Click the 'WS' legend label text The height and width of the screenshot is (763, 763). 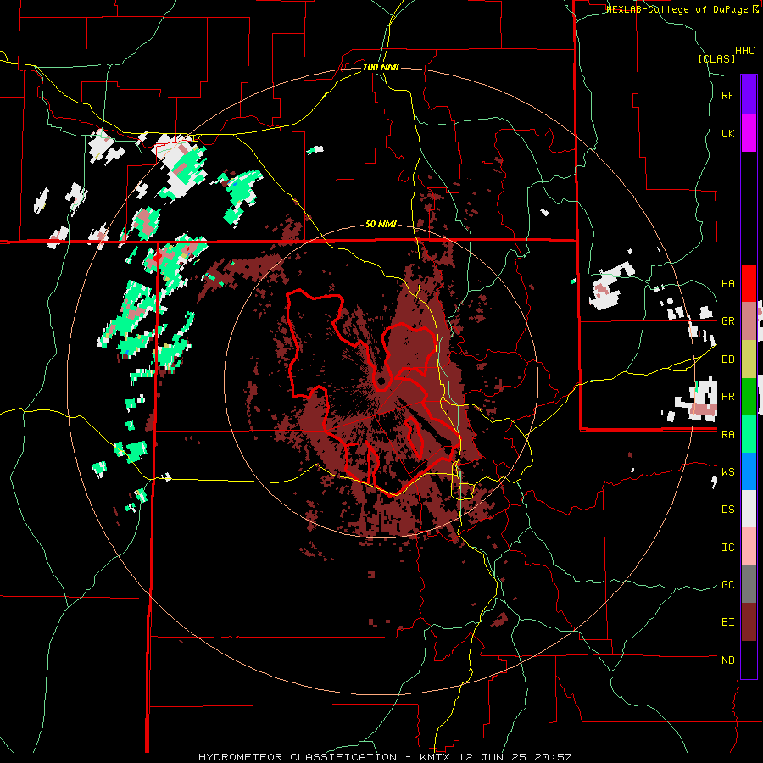[x=727, y=472]
